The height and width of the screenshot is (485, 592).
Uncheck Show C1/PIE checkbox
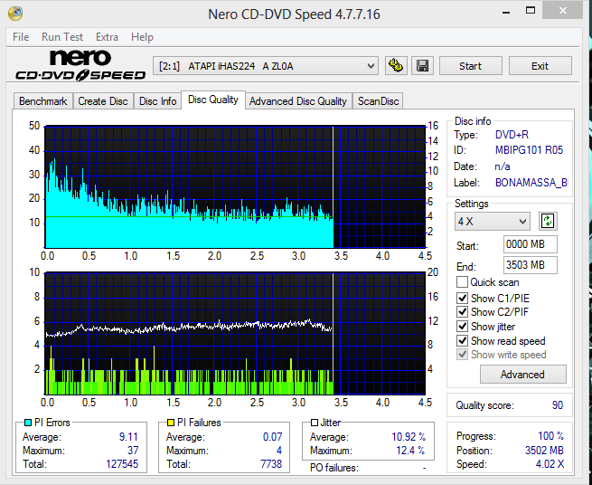point(462,298)
